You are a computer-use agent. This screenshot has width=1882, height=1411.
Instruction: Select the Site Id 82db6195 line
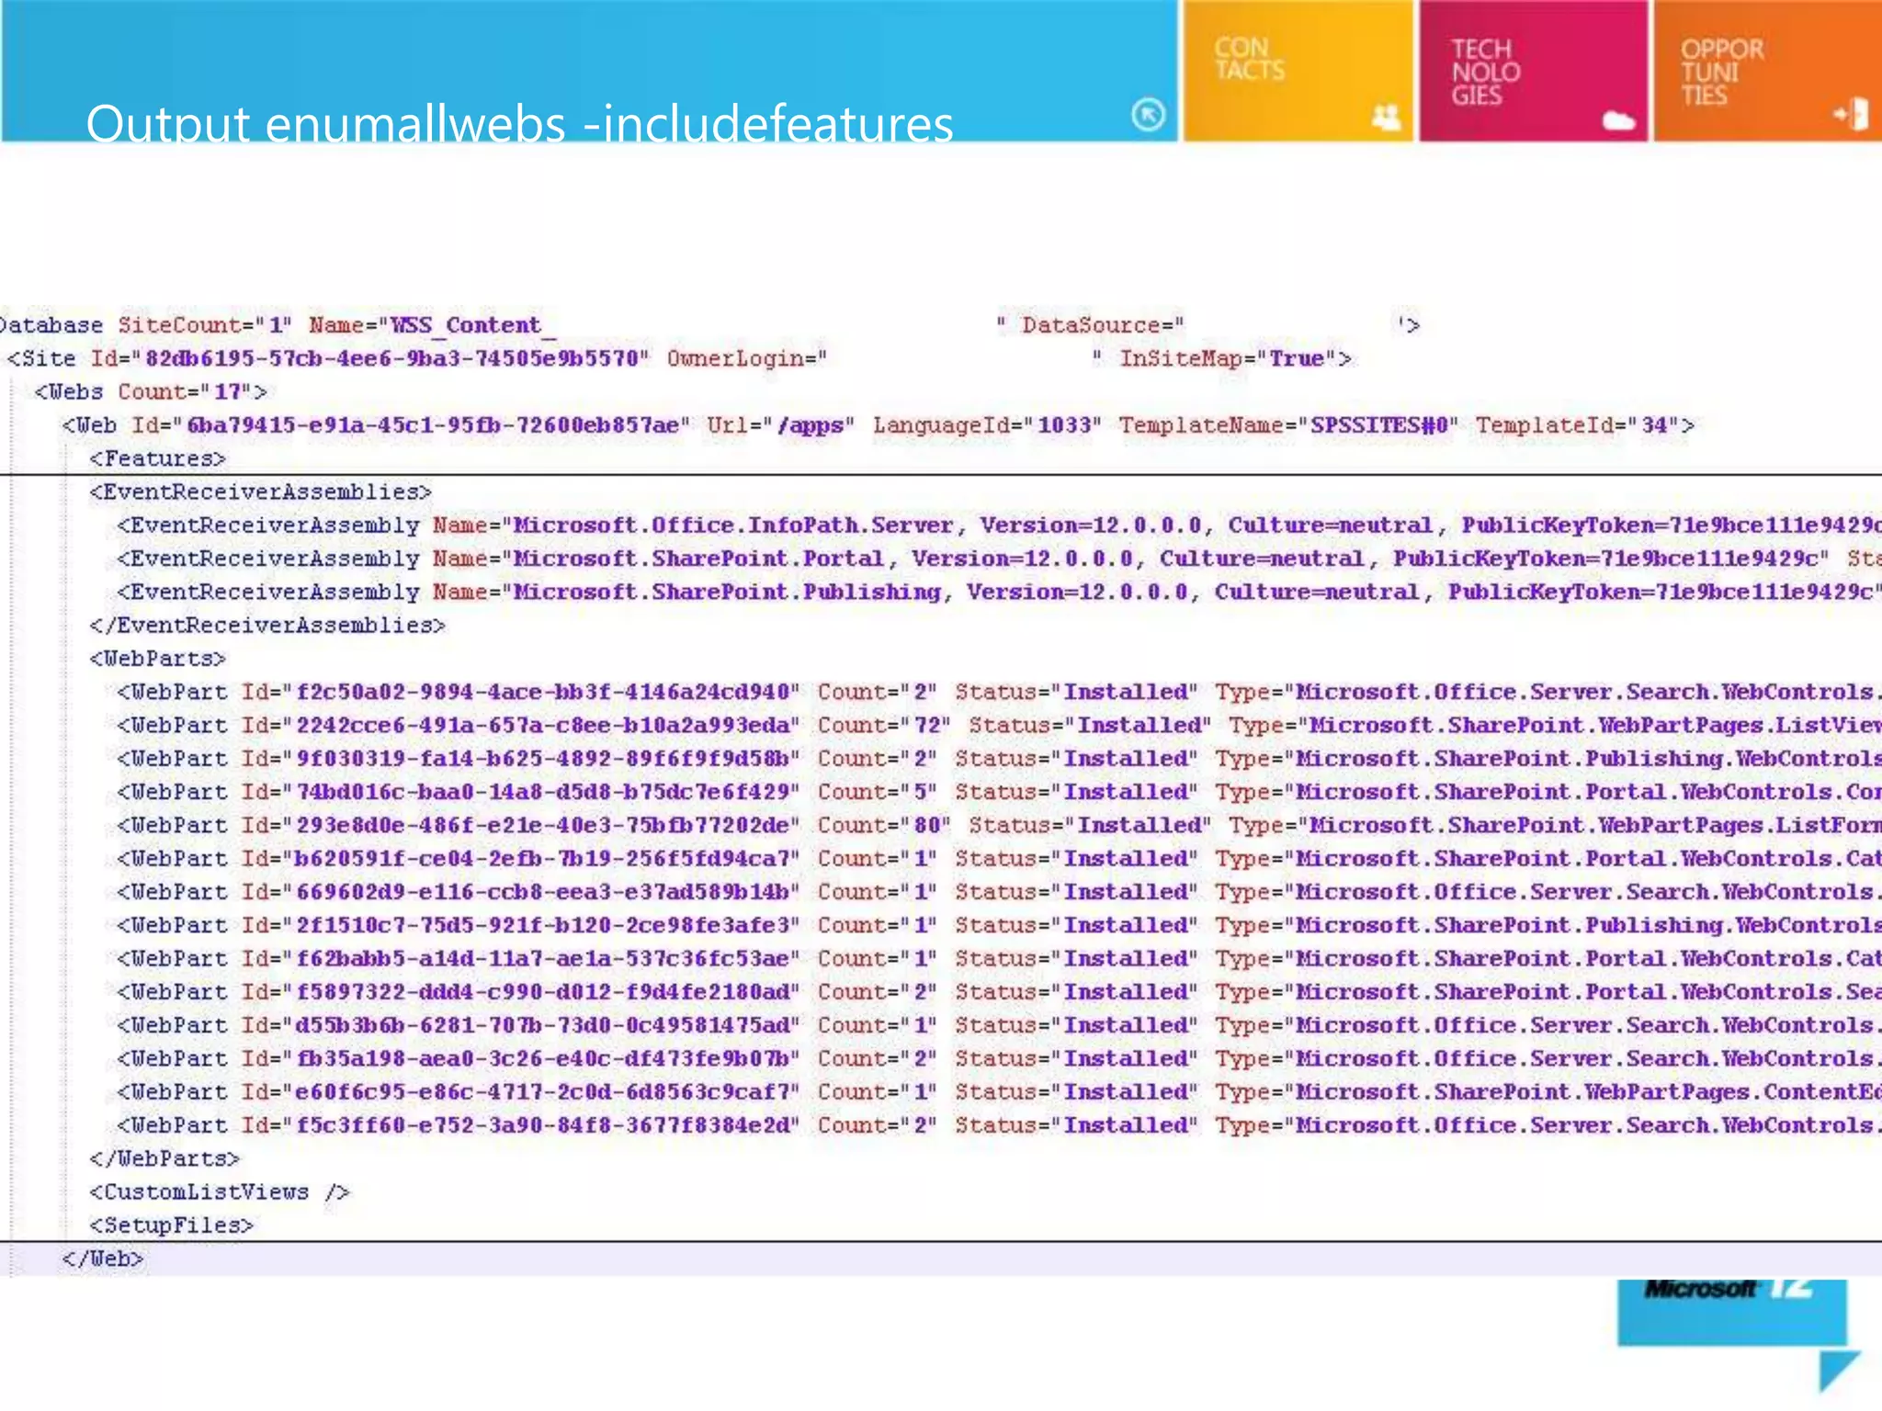(679, 358)
